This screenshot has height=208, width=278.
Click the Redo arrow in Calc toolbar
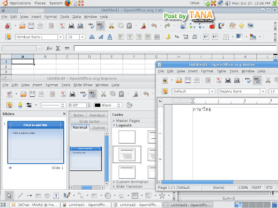coord(167,26)
